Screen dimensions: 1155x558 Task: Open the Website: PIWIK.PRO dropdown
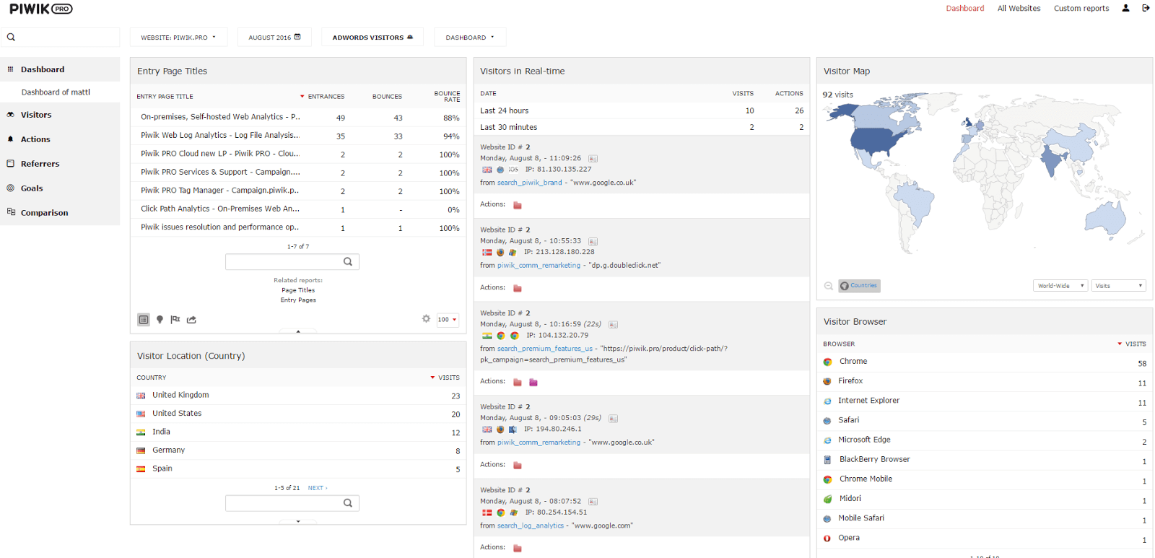[x=178, y=38]
